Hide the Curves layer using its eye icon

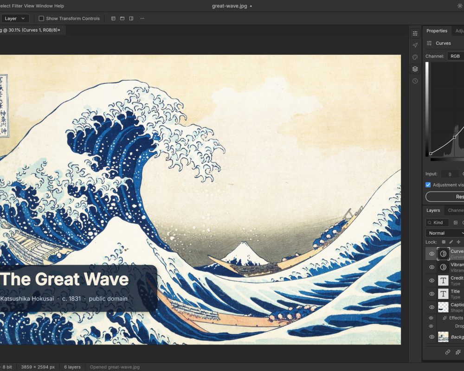tap(432, 254)
